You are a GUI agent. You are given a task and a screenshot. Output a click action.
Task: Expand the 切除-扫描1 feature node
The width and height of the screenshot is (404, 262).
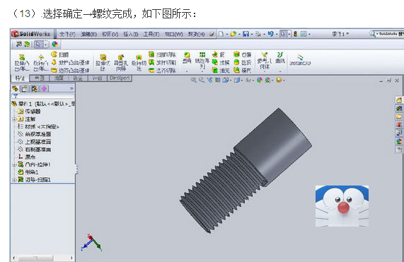[14, 180]
